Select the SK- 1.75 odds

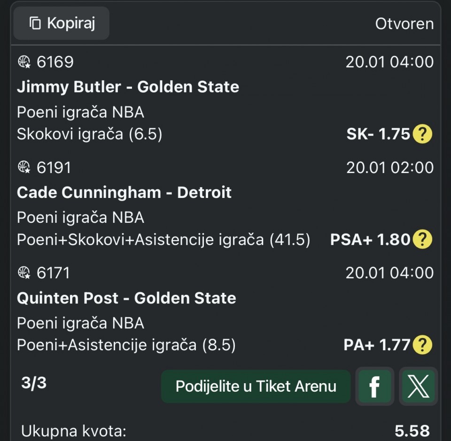[x=378, y=135]
